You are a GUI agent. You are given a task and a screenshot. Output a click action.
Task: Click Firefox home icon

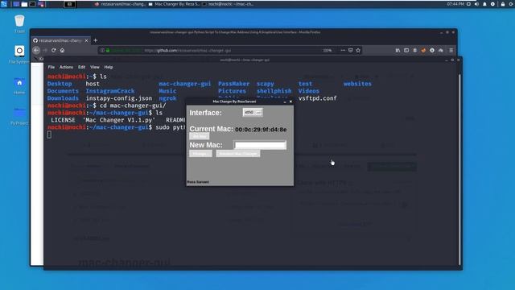(x=62, y=50)
